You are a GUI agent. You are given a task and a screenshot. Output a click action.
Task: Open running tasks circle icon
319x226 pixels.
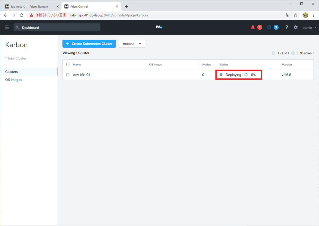(269, 27)
